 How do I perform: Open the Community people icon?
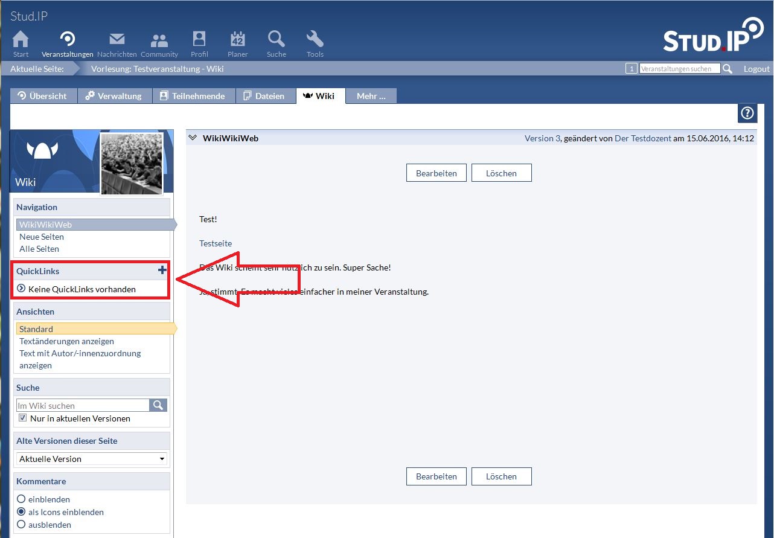[x=159, y=40]
